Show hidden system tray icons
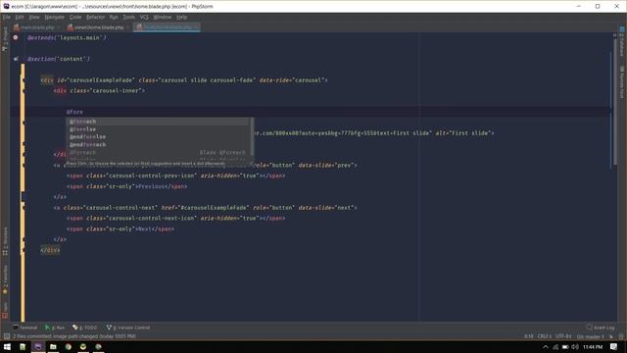627x353 pixels. (546, 346)
